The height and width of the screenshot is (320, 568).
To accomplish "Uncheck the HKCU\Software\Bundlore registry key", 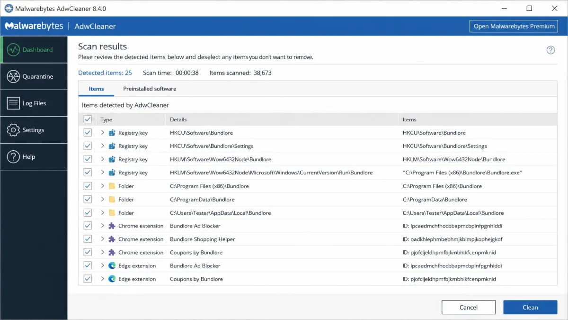I will pos(88,133).
